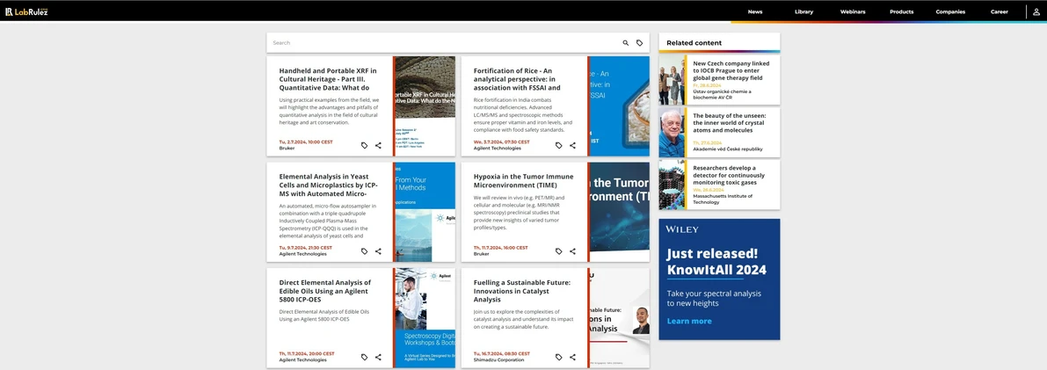The height and width of the screenshot is (370, 1047).
Task: Open Fortification of Rice webinar title
Action: point(517,79)
